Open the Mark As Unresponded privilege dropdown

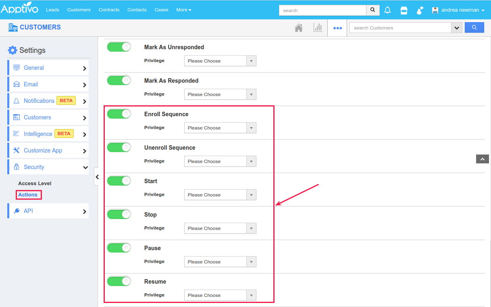(x=220, y=61)
